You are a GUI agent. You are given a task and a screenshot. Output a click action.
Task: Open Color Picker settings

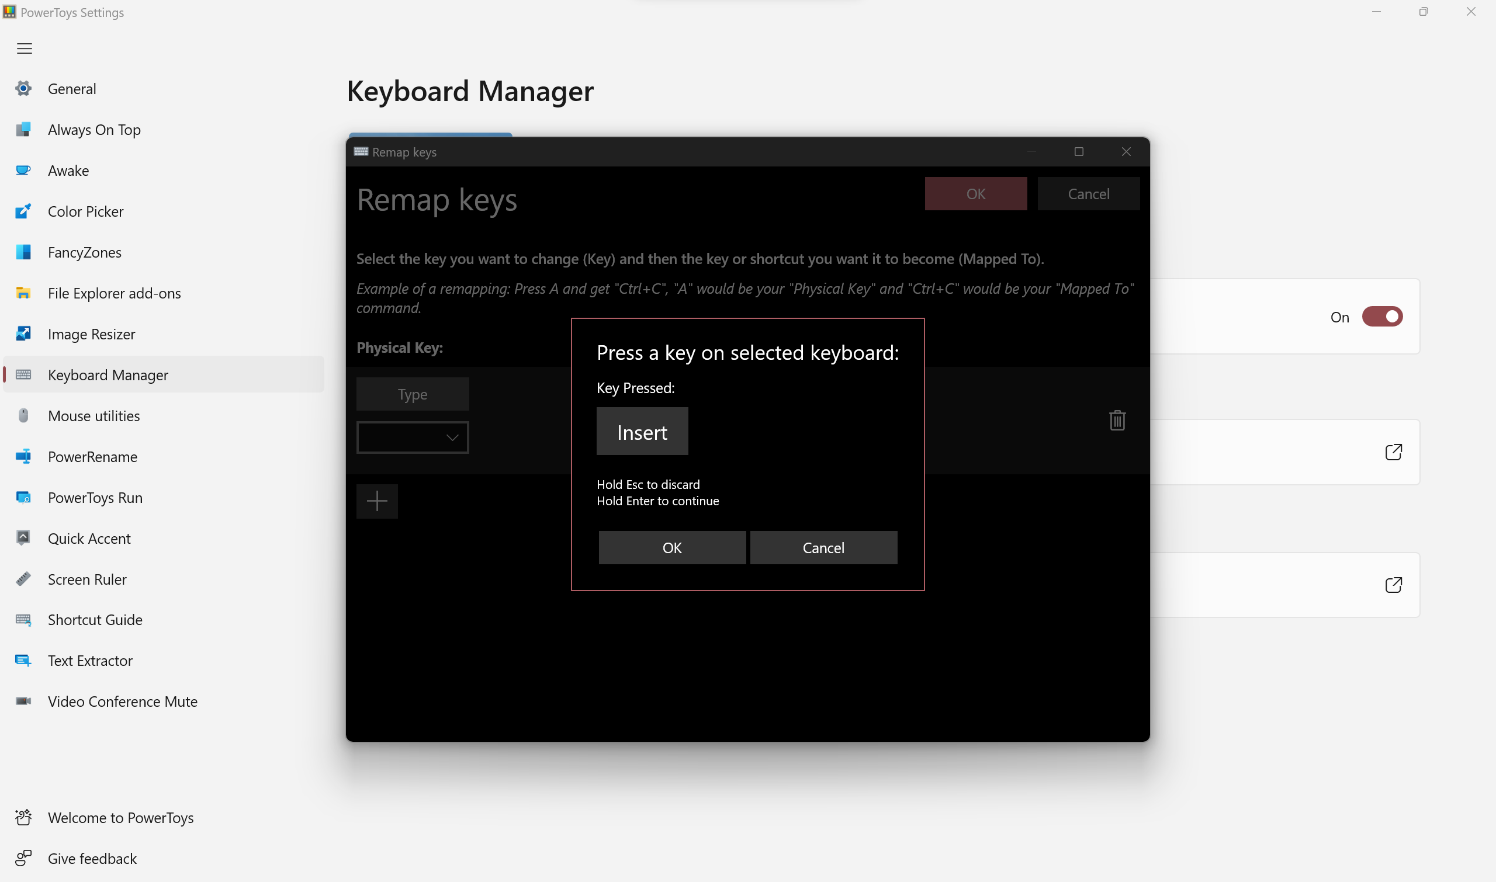click(x=85, y=211)
